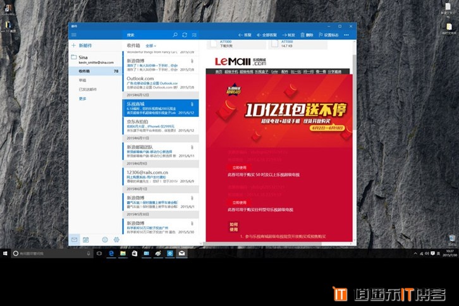Image resolution: width=459 pixels, height=306 pixels.
Task: Open the Recycle Bin on desktop
Action: 452,240
